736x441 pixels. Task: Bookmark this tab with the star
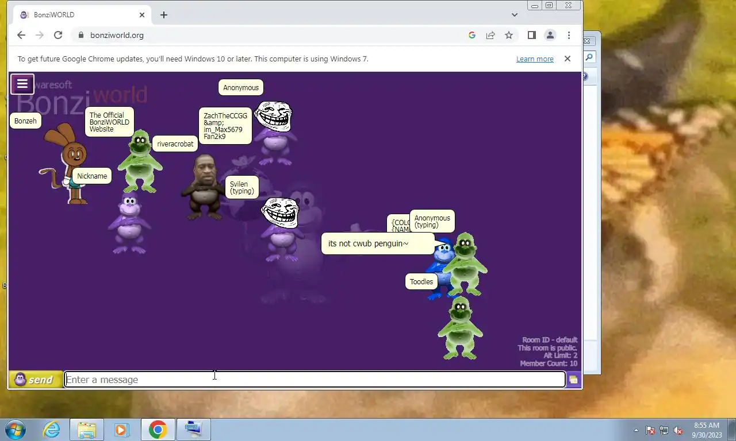(509, 35)
